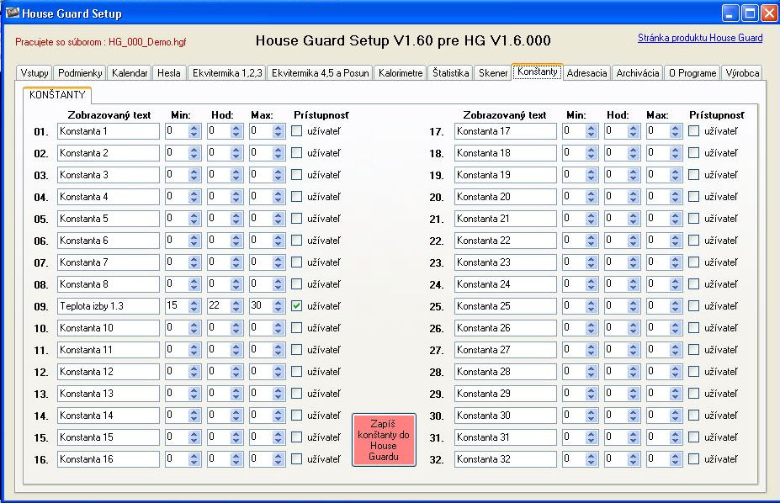Decrease Hod value for Konstanta 26

coord(634,331)
